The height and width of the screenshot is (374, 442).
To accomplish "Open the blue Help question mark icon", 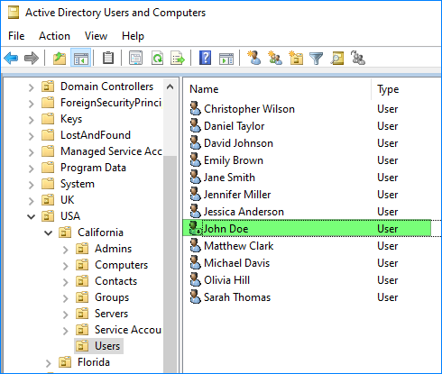I will click(205, 58).
